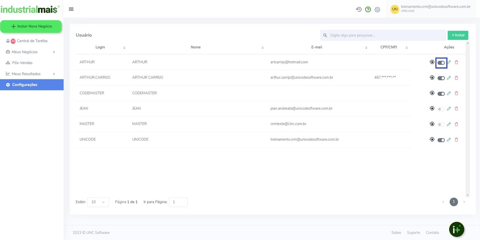
Task: Click reset password icon for JEAN
Action: pyautogui.click(x=432, y=108)
